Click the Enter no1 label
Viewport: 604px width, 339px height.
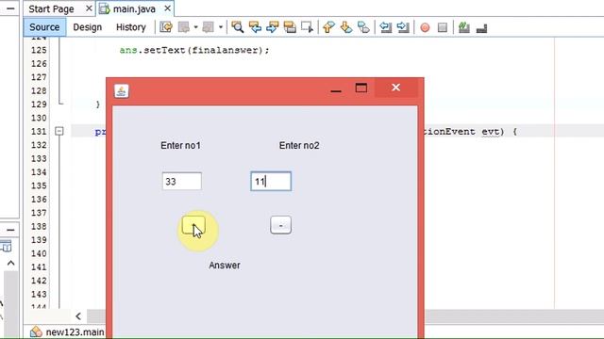click(180, 146)
